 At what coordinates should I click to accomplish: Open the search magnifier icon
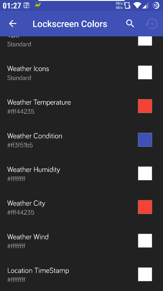(x=130, y=24)
